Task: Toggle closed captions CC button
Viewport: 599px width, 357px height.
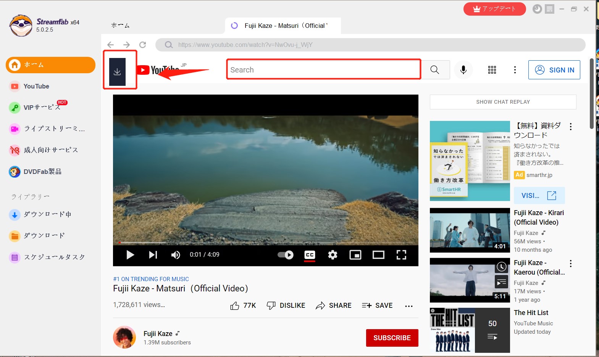Action: click(310, 255)
